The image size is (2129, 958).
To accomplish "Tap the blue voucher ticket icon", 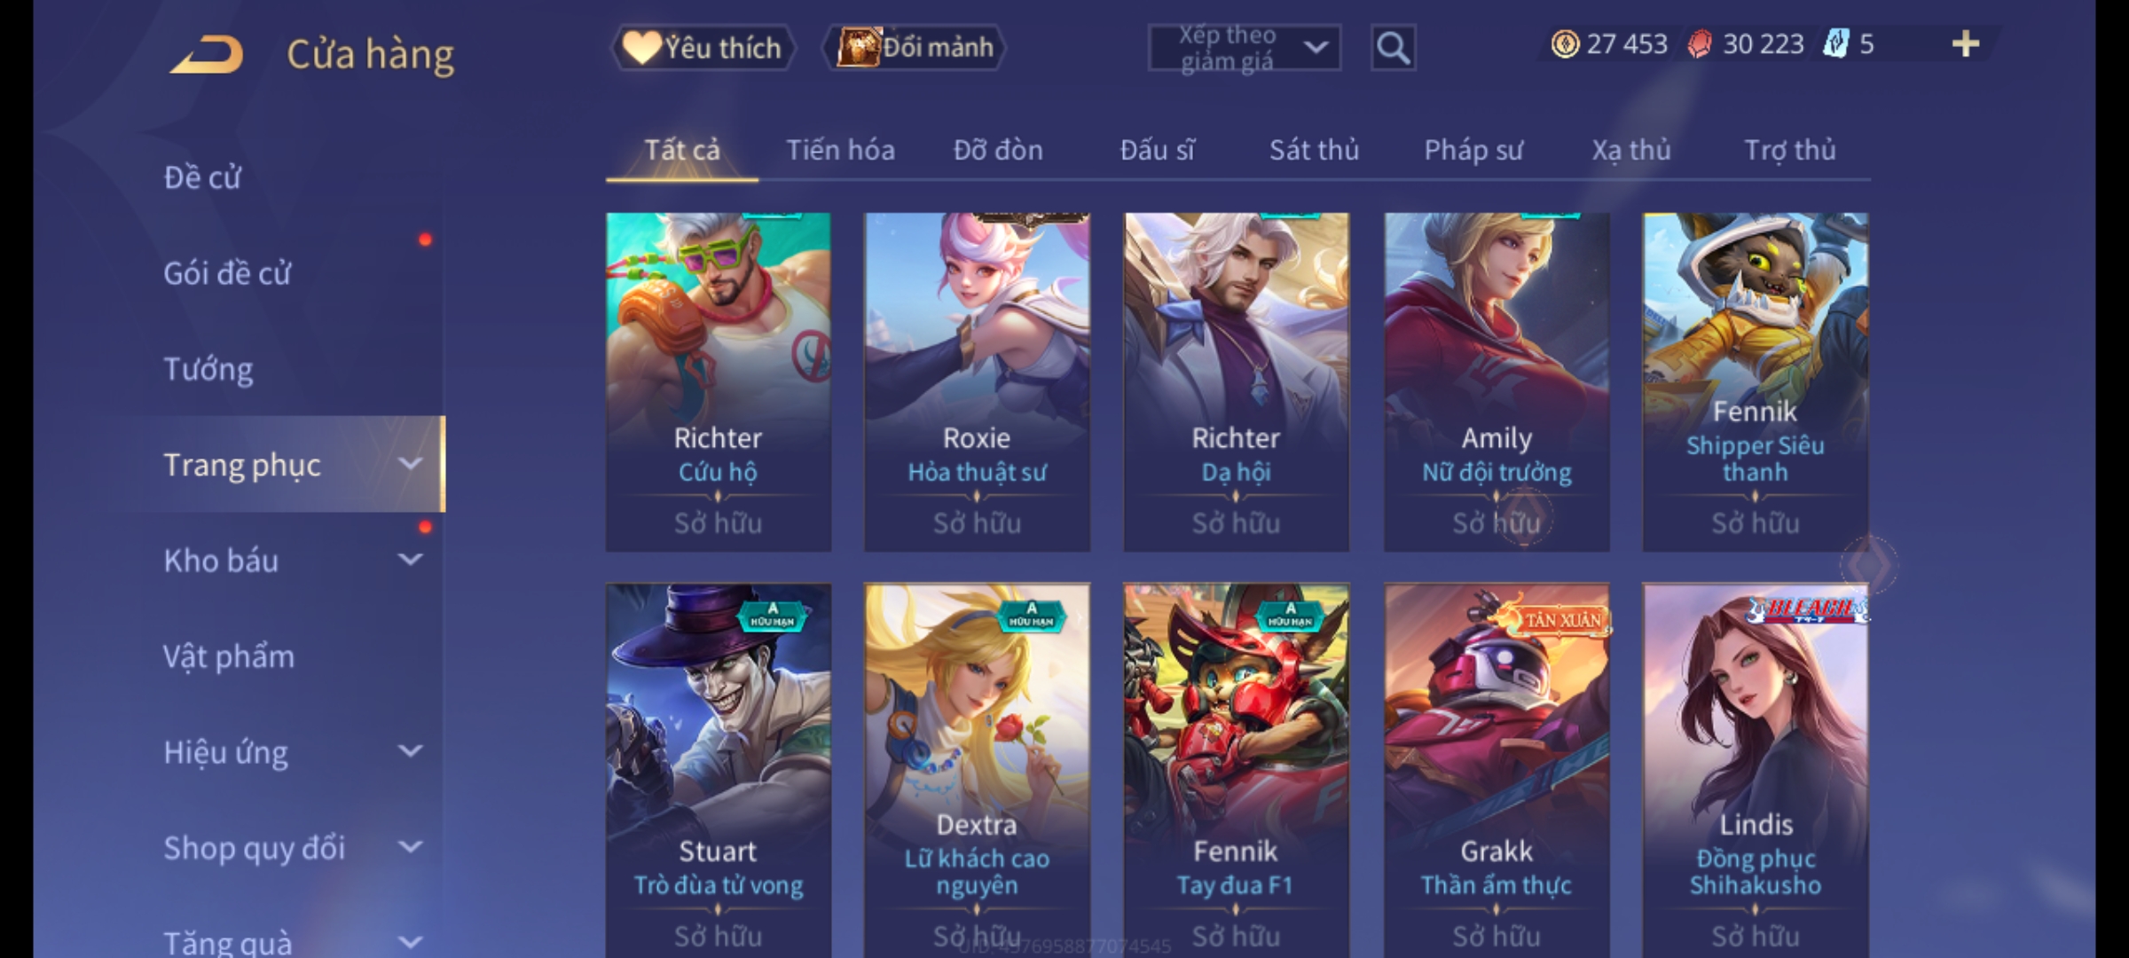I will point(1835,43).
